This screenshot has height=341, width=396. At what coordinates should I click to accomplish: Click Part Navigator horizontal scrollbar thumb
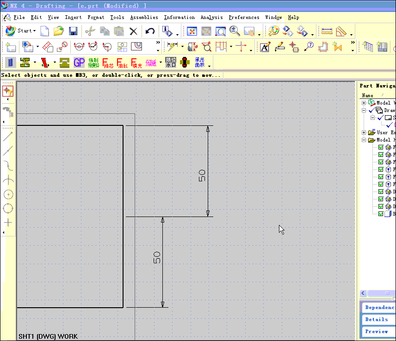coord(382,293)
